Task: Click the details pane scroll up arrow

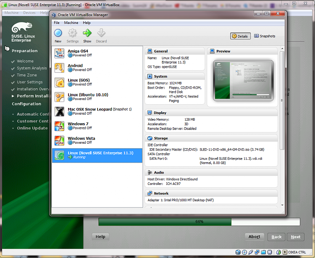Action: [282, 49]
